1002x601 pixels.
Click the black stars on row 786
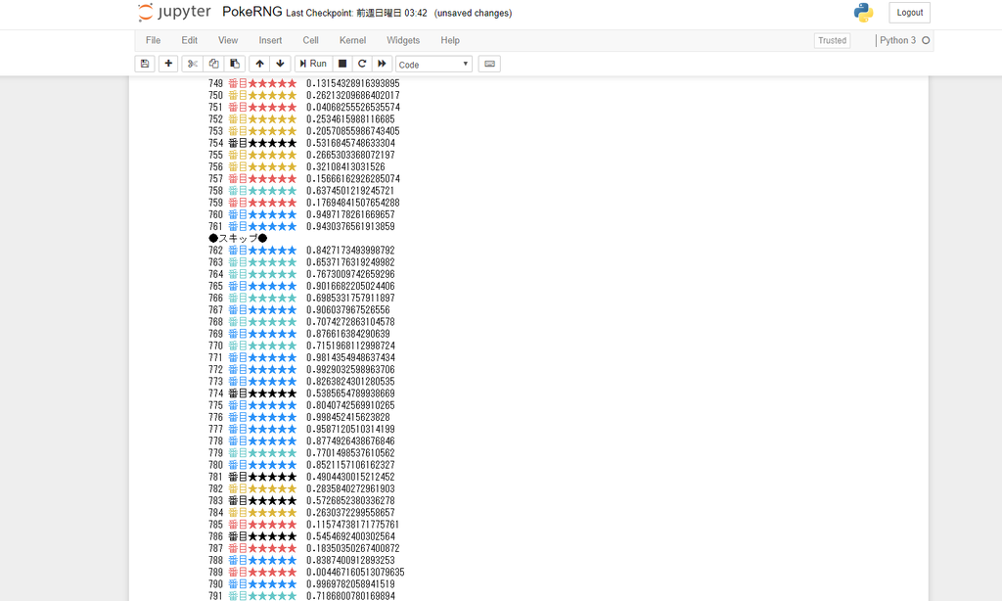[272, 536]
